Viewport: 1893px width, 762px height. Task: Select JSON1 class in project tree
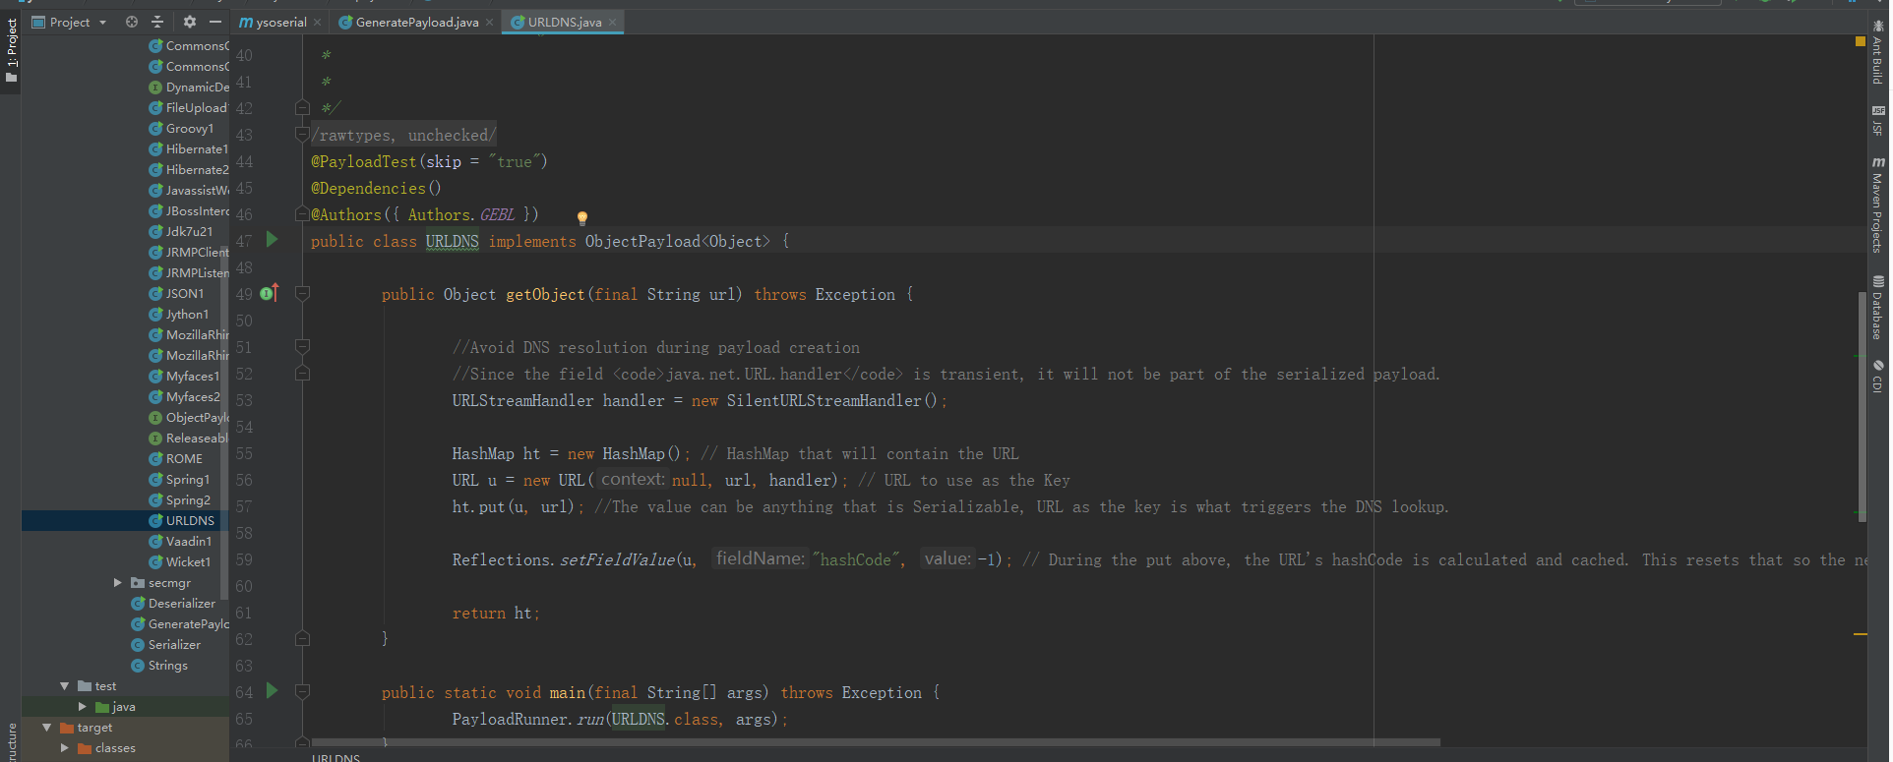coord(184,293)
